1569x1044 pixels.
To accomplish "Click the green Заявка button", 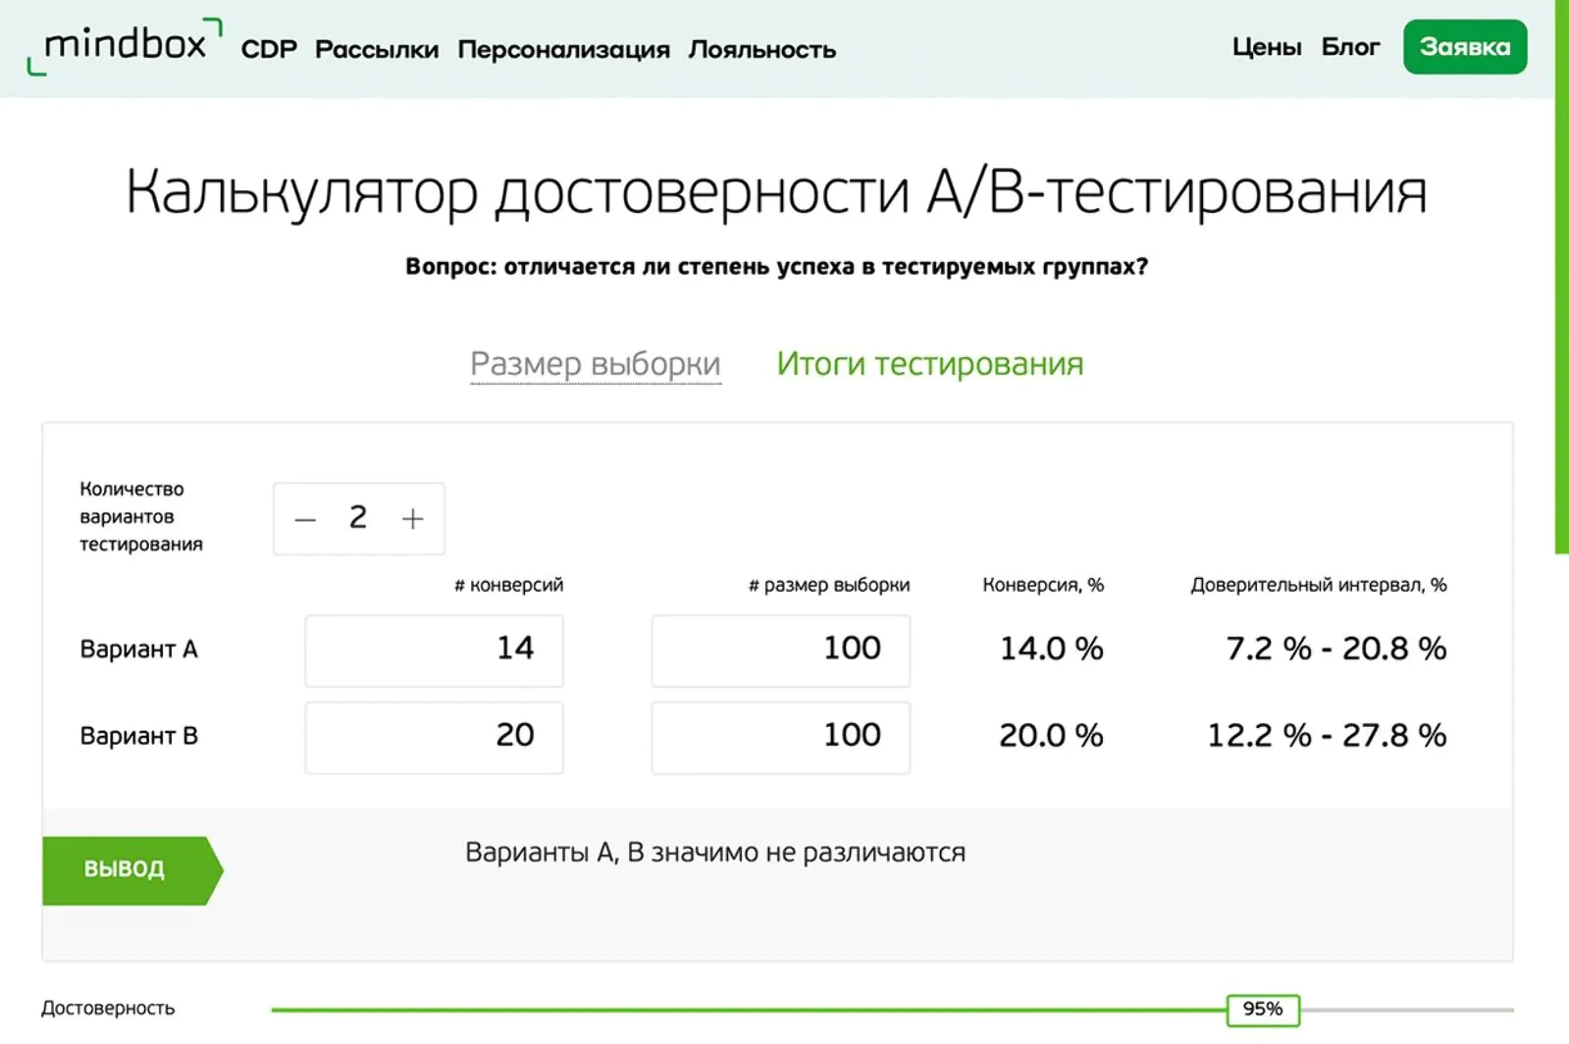I will coord(1465,47).
